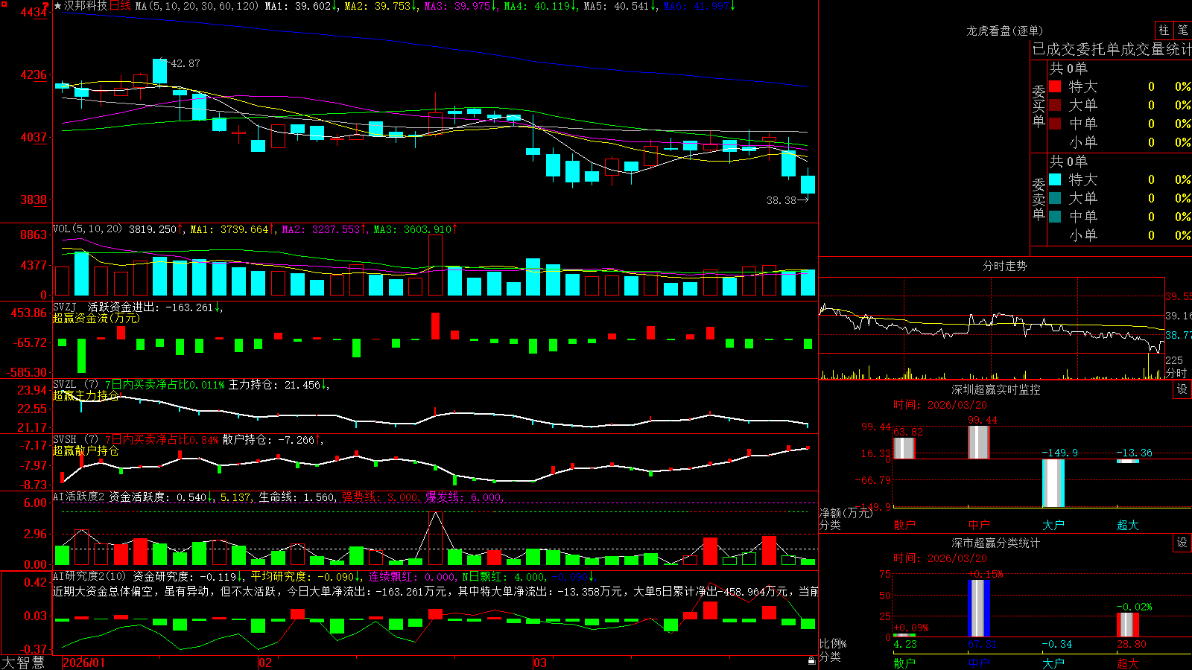This screenshot has height=670, width=1192.
Task: Click the SVSH (7) indicator label
Action: [x=75, y=440]
